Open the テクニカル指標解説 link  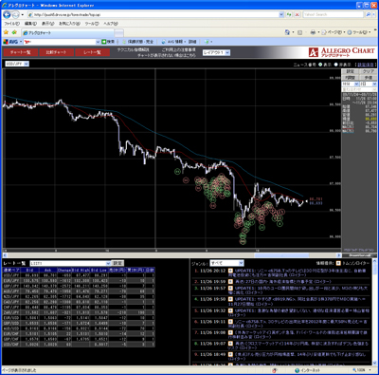(x=134, y=50)
